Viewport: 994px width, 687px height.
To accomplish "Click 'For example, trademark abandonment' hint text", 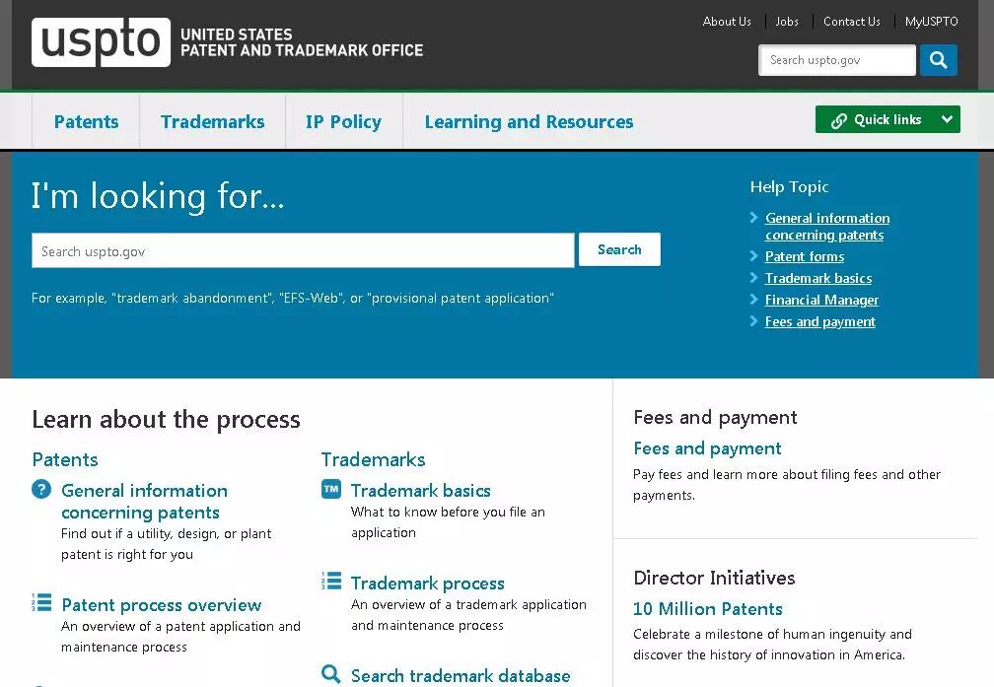I will tap(293, 298).
